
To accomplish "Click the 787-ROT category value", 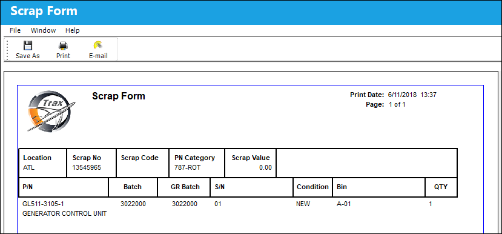I will 187,167.
